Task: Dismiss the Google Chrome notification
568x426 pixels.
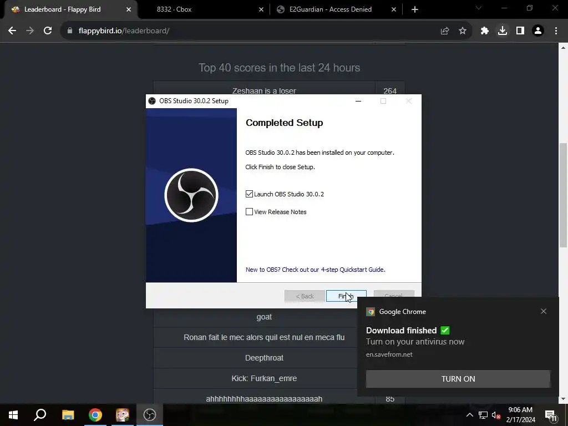Action: (x=544, y=311)
